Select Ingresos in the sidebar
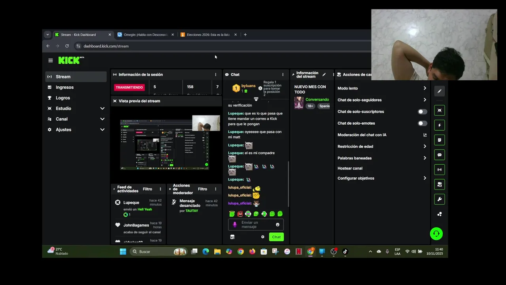This screenshot has height=285, width=506. (76, 87)
